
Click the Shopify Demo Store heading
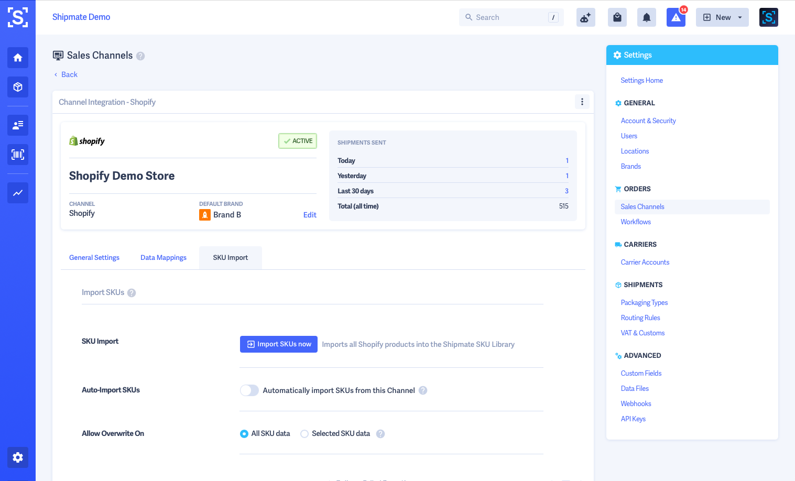pos(122,176)
